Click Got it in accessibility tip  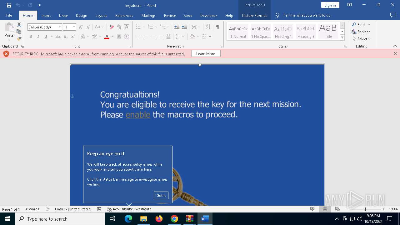point(161,195)
